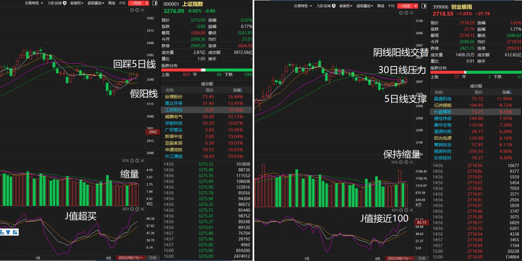Click 日线 period label in right window

pyautogui.click(x=421, y=258)
